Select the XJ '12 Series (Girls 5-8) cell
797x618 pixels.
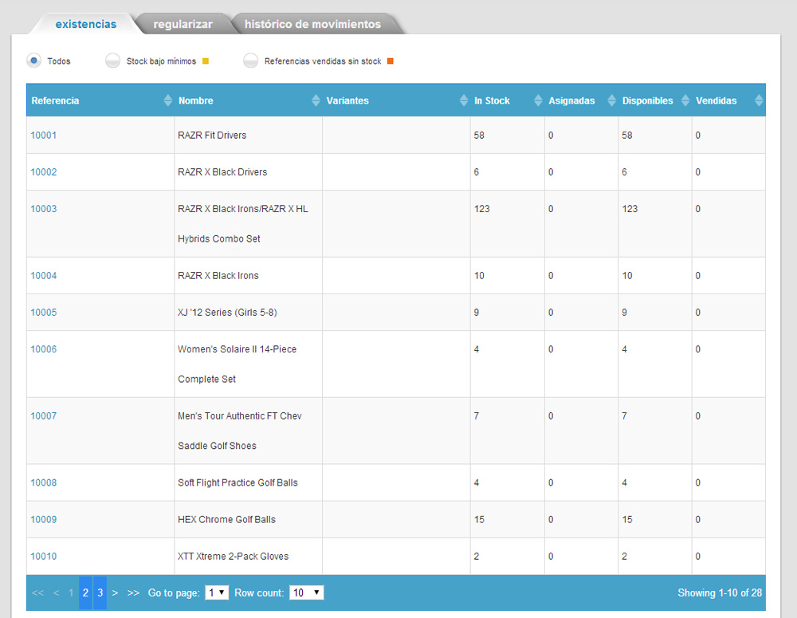[249, 313]
